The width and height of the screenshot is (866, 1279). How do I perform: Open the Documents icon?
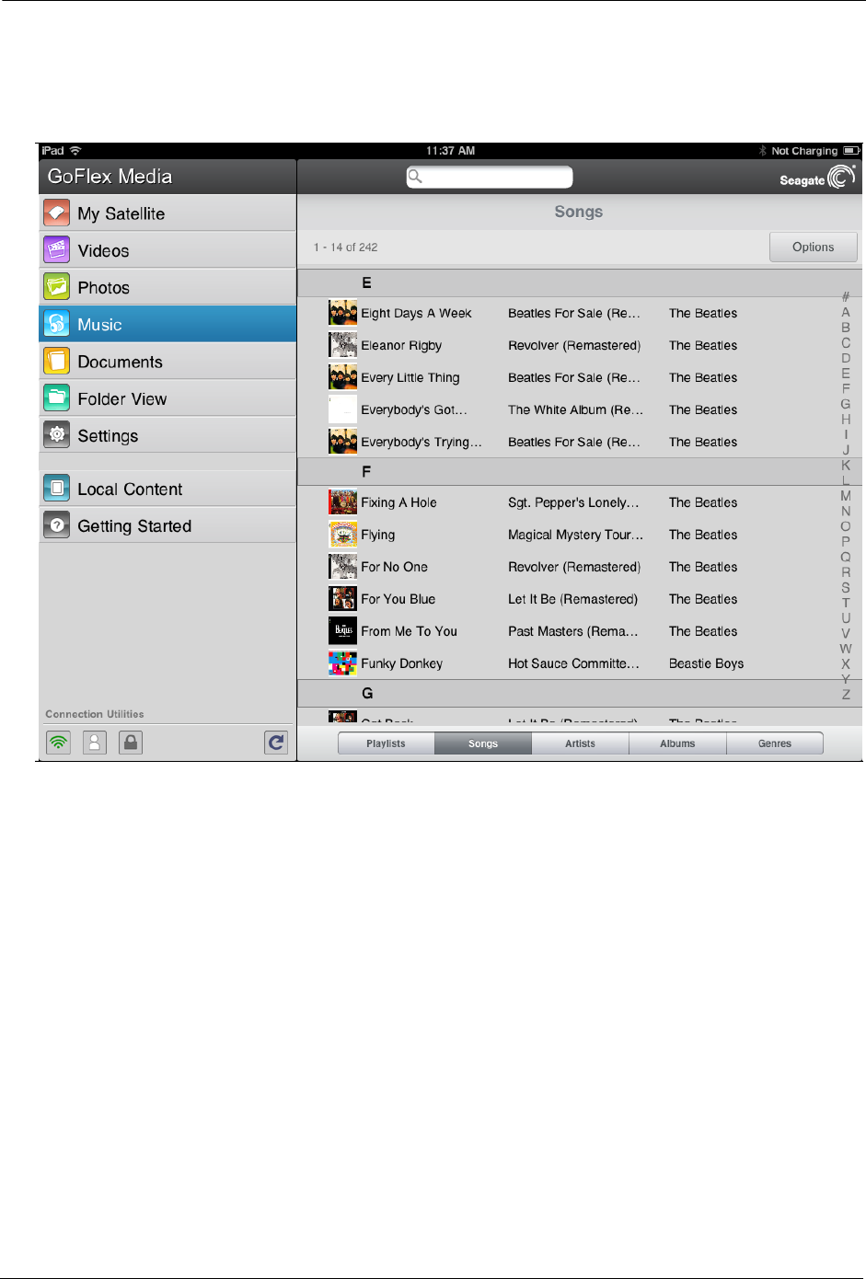57,362
